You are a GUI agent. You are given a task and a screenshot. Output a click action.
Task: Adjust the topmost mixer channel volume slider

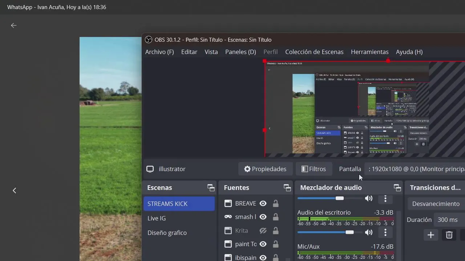(x=330, y=198)
